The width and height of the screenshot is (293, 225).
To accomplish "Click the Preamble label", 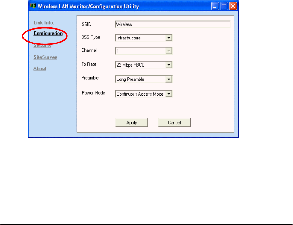I will tap(90, 78).
